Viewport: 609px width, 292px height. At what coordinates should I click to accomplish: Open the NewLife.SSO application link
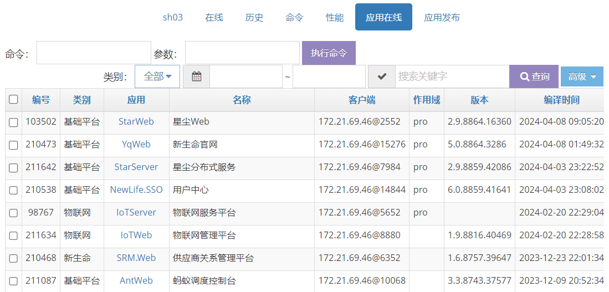[x=136, y=189]
